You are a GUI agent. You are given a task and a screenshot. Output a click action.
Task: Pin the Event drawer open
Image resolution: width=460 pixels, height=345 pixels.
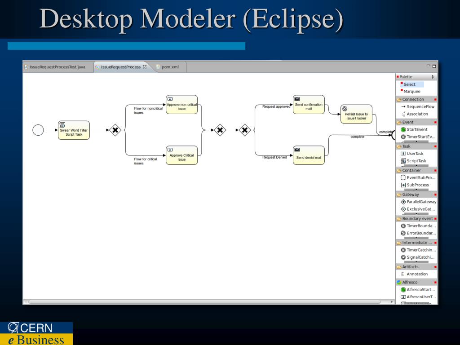[435, 122]
